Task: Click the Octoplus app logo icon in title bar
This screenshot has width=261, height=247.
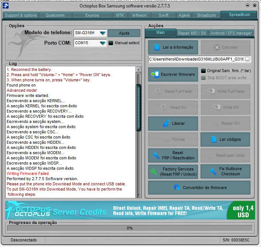Action: pos(6,6)
